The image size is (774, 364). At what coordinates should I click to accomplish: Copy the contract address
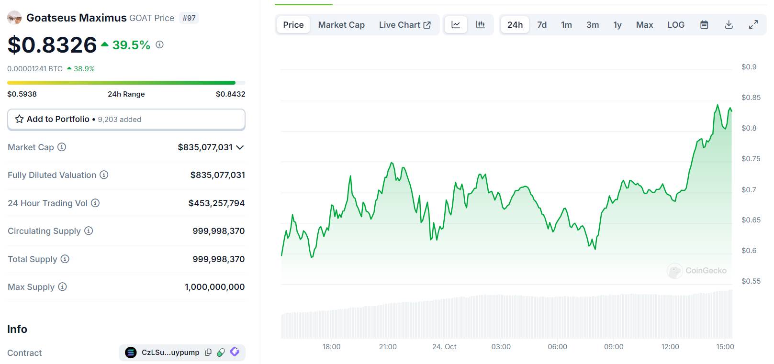(208, 353)
